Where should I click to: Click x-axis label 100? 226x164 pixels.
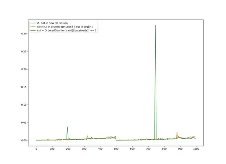(52, 149)
